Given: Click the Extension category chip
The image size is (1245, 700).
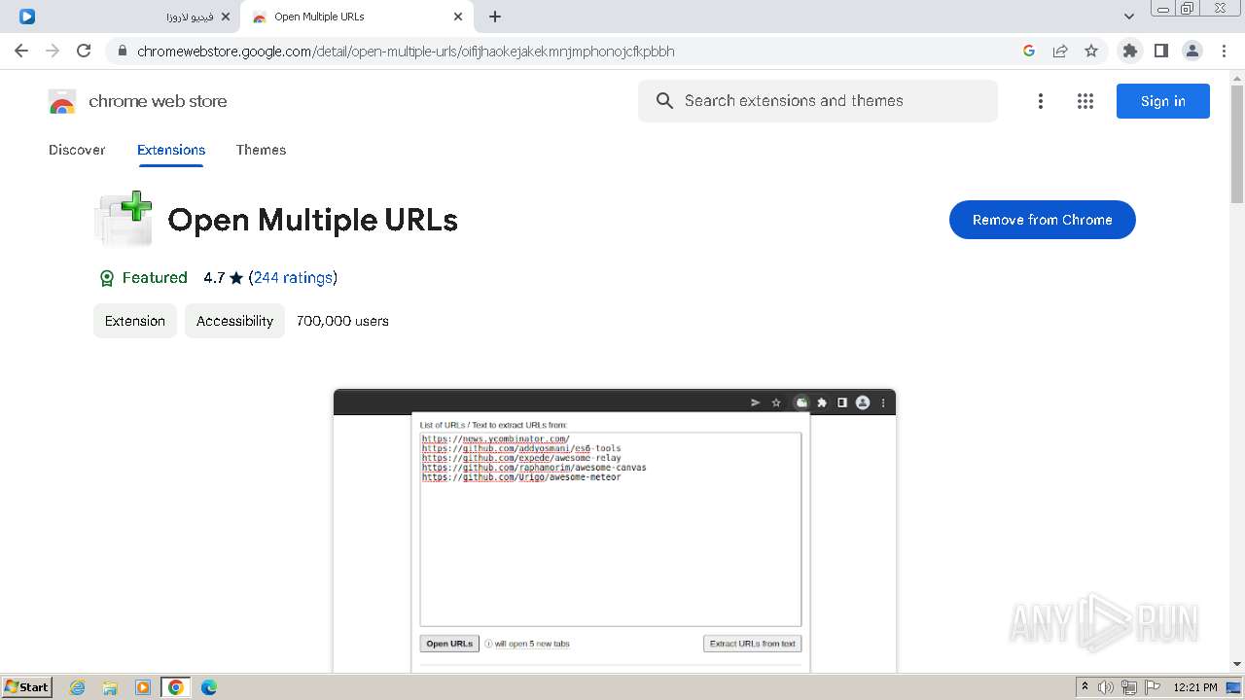Looking at the screenshot, I should (135, 321).
